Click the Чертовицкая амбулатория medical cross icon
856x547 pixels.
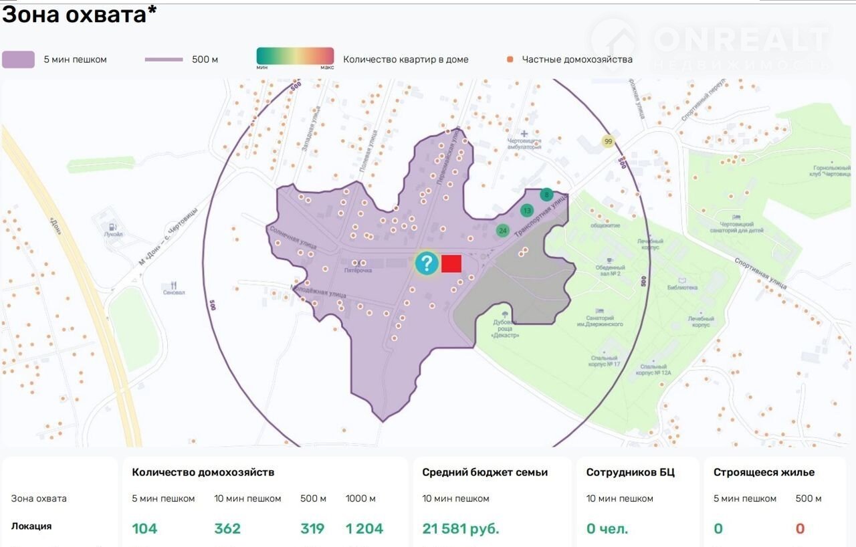(x=524, y=134)
